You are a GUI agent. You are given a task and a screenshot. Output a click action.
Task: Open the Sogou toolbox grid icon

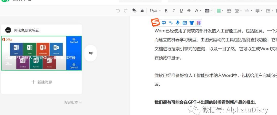coord(198,23)
